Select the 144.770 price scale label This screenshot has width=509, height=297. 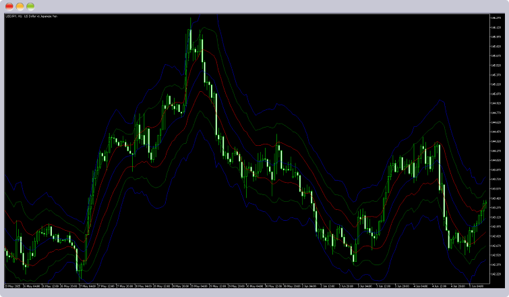tap(496, 113)
